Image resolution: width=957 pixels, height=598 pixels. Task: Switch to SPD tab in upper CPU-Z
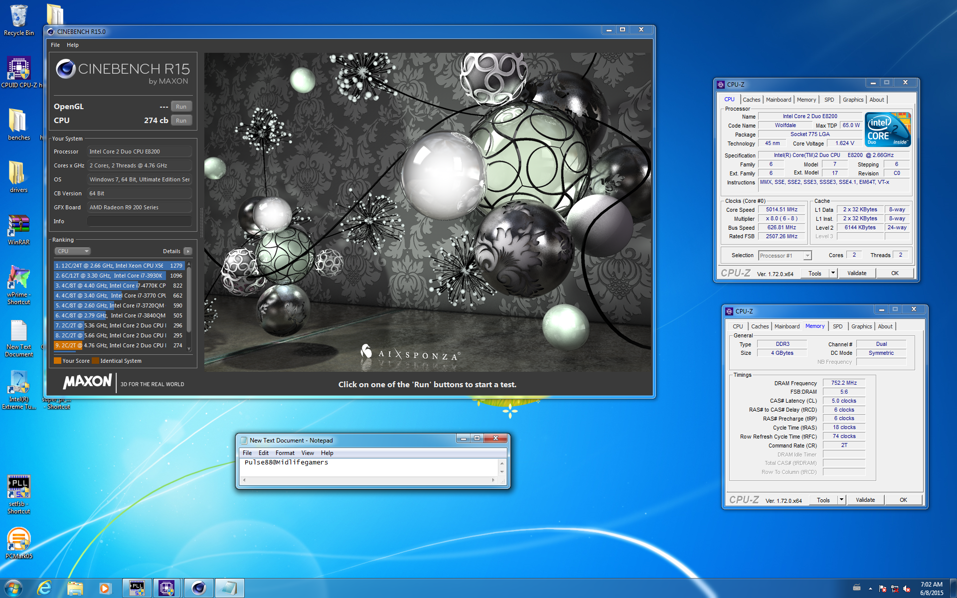click(829, 100)
